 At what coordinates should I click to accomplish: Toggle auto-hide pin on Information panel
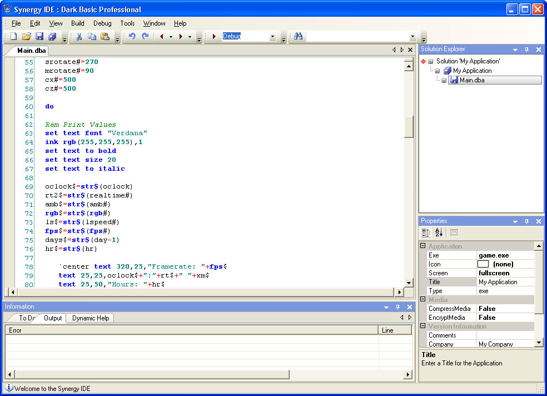tap(397, 307)
